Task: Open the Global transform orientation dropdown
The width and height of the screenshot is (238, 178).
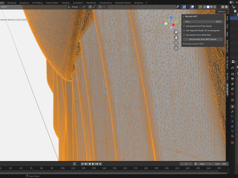Action: click(74, 7)
